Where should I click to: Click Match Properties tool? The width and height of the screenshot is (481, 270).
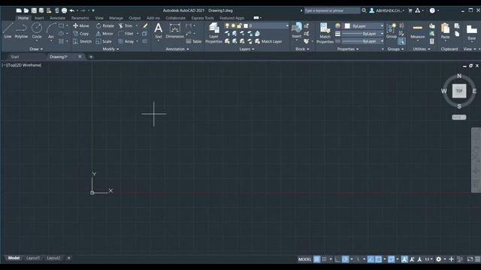(325, 33)
